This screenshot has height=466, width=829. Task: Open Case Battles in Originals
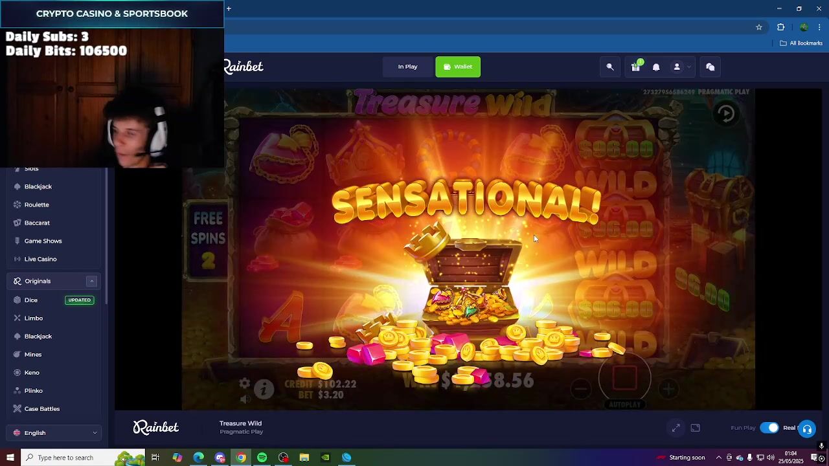[x=42, y=408]
